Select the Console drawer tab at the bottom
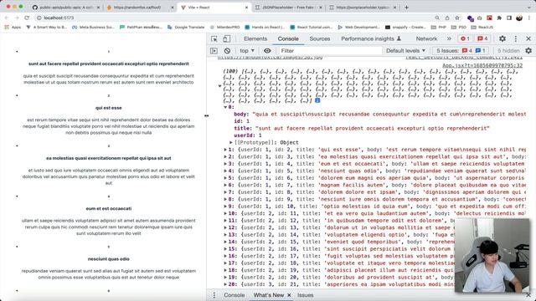This screenshot has height=301, width=536. click(x=234, y=295)
